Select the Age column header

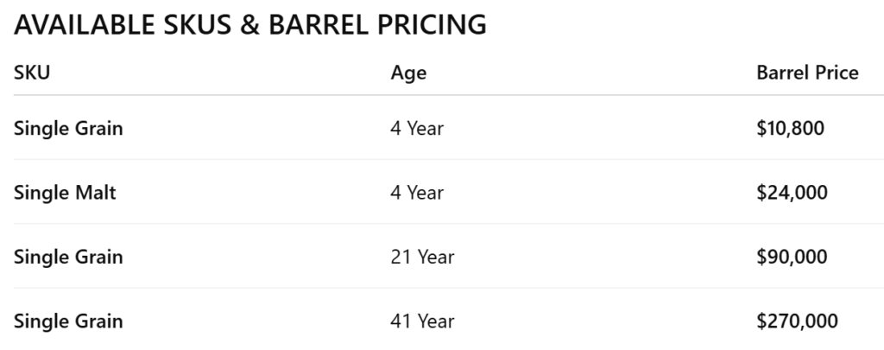[408, 73]
